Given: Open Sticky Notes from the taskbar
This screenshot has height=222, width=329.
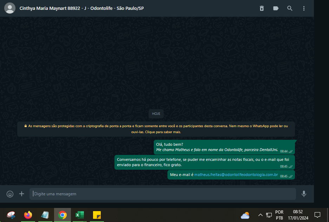Looking at the screenshot, I should point(97,215).
